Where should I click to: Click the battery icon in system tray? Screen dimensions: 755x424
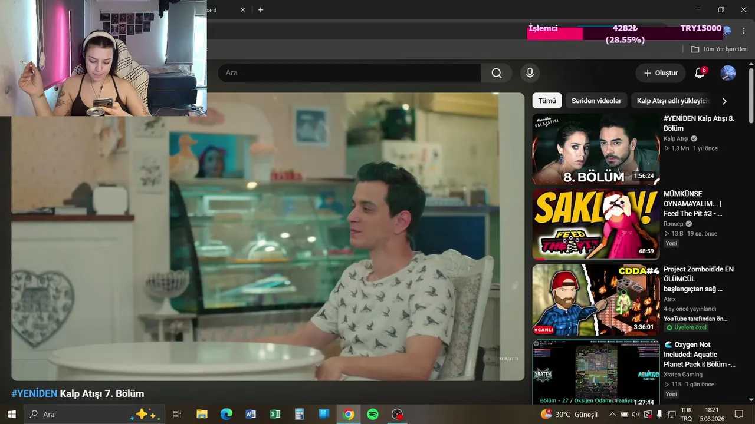(624, 414)
